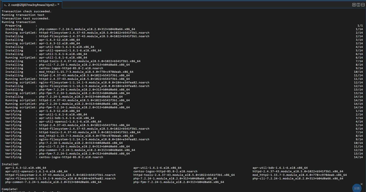Click the 'Preparing' row label
The image size is (366, 192).
[x=13, y=26]
